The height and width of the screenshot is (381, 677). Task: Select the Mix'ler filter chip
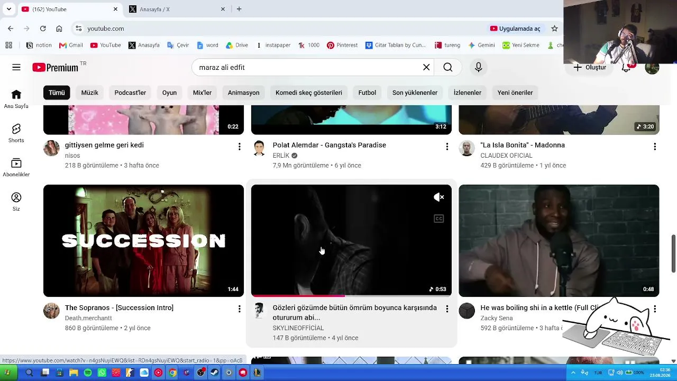202,93
